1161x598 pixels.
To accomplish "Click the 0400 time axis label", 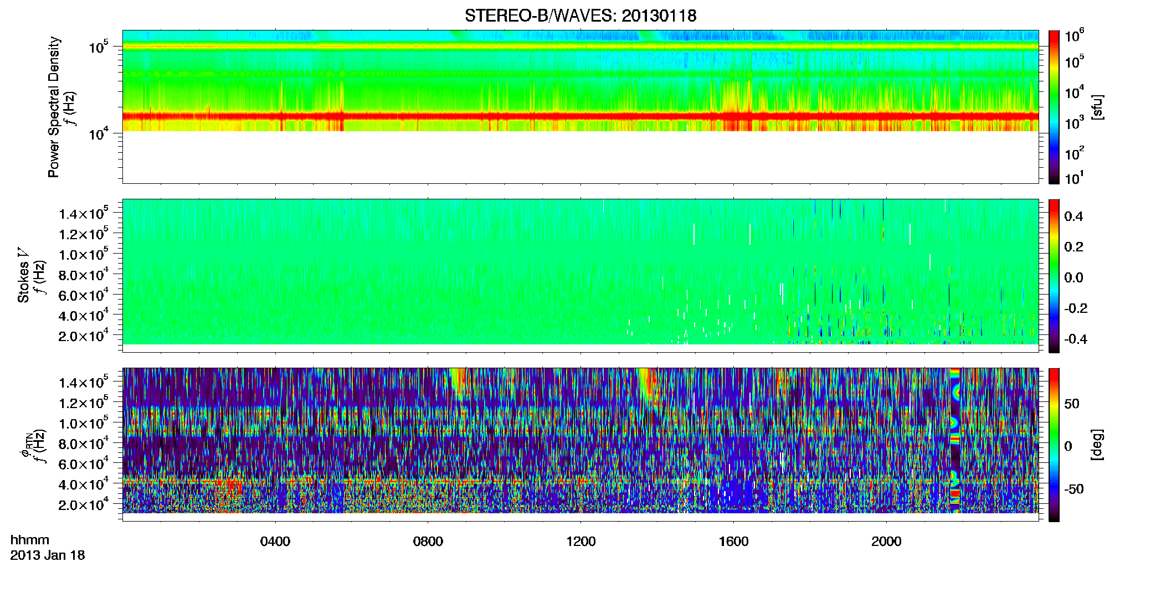I will coord(275,542).
